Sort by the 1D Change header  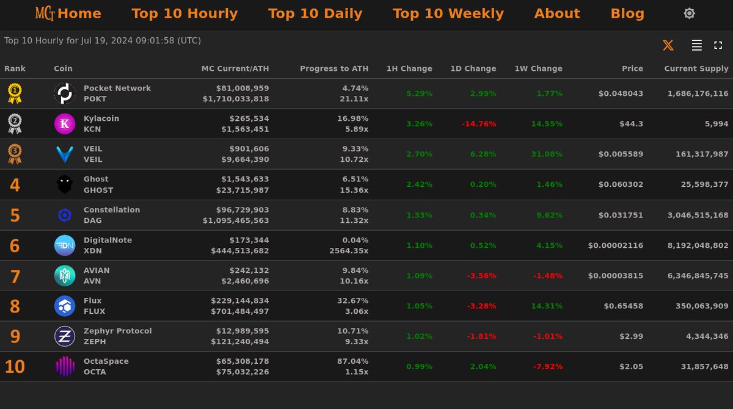pos(473,69)
